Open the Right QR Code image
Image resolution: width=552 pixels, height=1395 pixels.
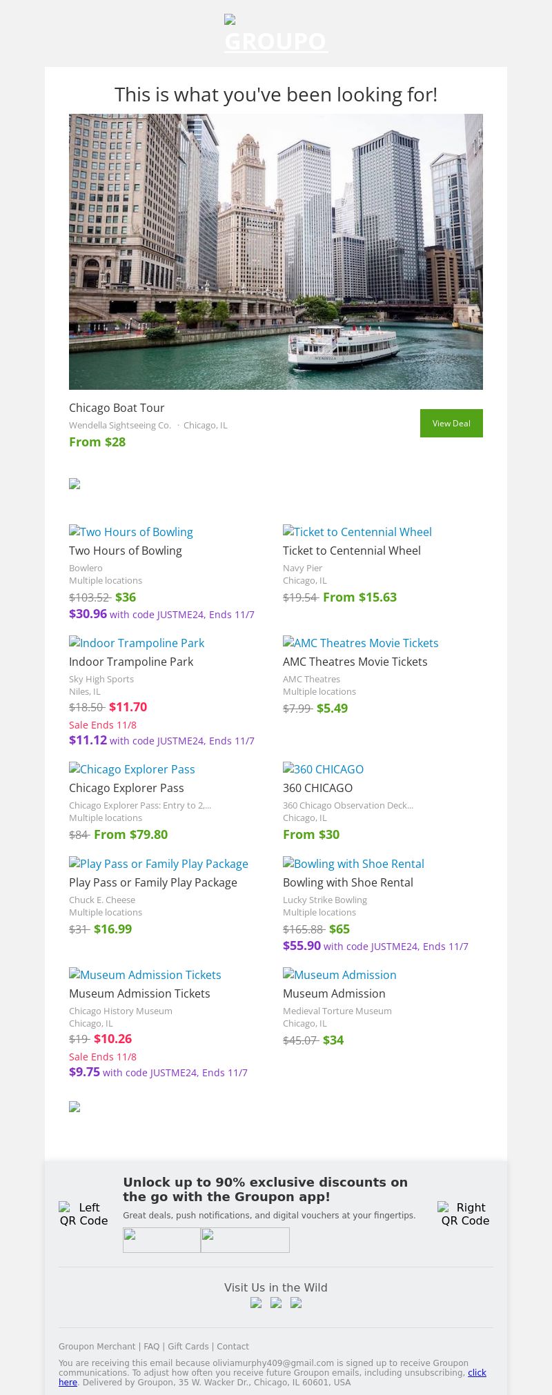(465, 1214)
